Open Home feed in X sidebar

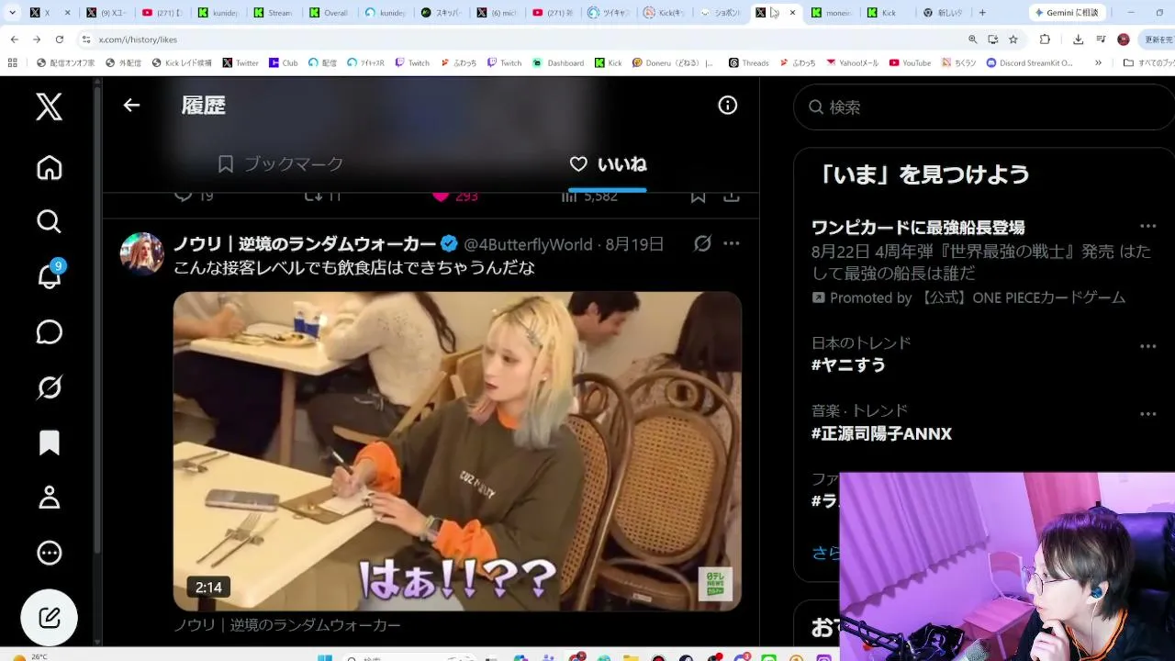(x=50, y=168)
